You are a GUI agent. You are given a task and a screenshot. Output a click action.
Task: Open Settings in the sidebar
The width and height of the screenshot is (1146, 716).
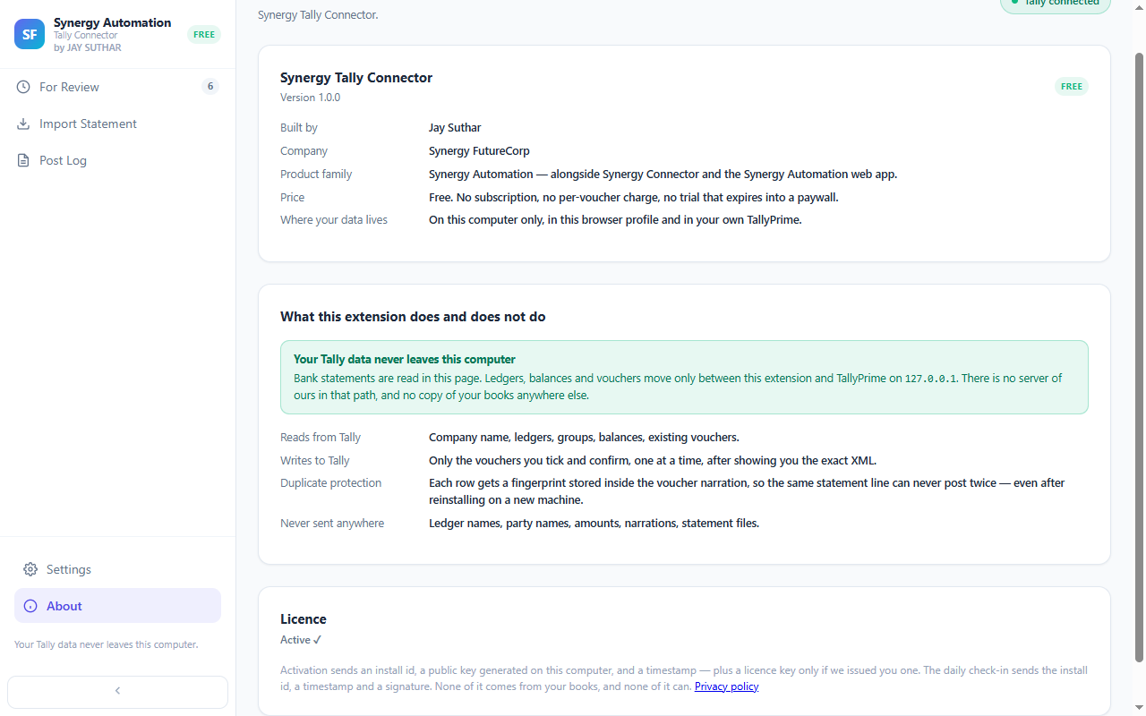point(117,569)
